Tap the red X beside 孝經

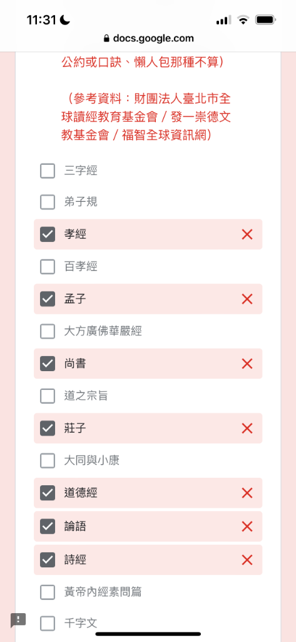click(247, 234)
